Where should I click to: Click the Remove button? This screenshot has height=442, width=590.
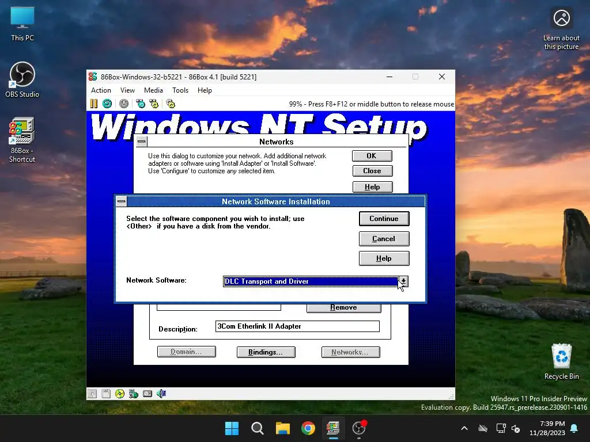tap(343, 307)
